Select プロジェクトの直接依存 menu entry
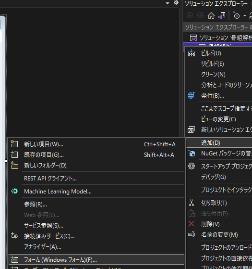 pyautogui.click(x=219, y=258)
